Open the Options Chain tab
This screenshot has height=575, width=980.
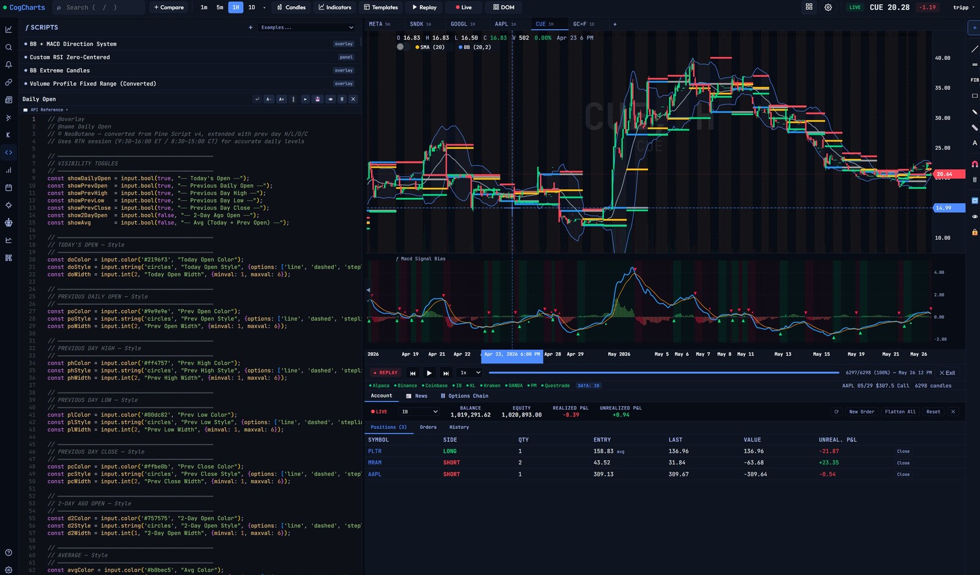pyautogui.click(x=464, y=396)
